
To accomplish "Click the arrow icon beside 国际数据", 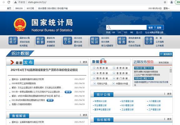I will [94, 78].
